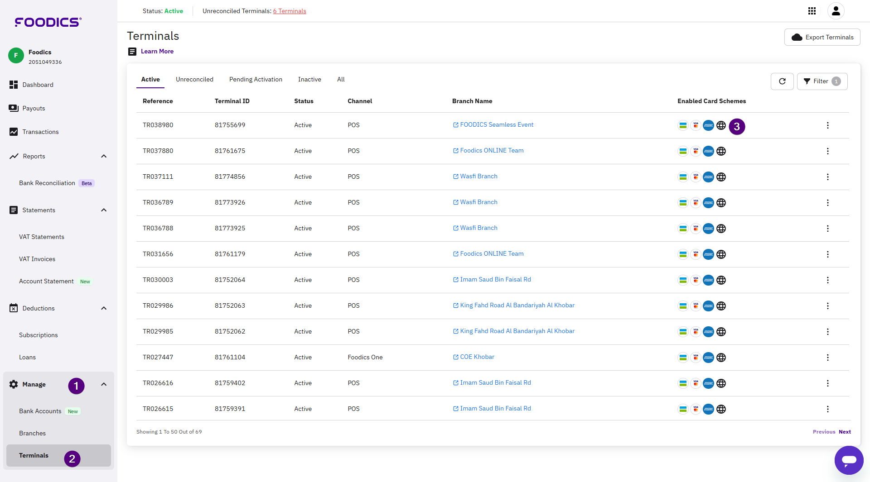This screenshot has width=870, height=482.
Task: Click the Foodics One channel cell
Action: point(365,357)
